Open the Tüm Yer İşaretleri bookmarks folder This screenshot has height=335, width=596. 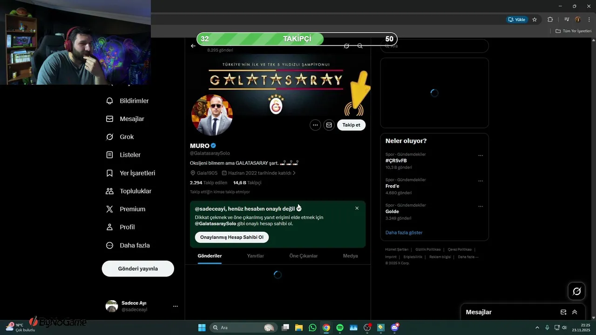coord(573,31)
